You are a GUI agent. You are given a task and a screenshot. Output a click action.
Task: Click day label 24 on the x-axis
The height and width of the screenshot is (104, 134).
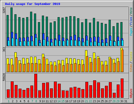tap(98, 101)
